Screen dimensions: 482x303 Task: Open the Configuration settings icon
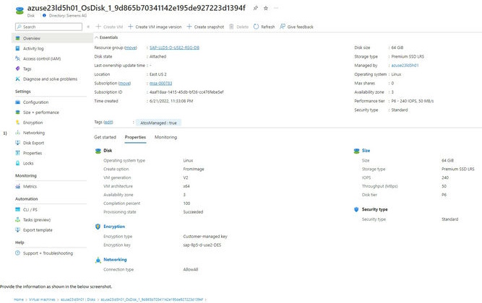point(18,102)
